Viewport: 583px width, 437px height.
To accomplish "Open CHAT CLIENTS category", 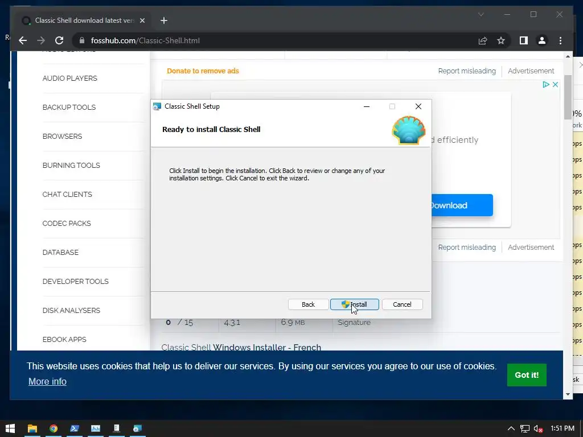I will click(x=67, y=195).
